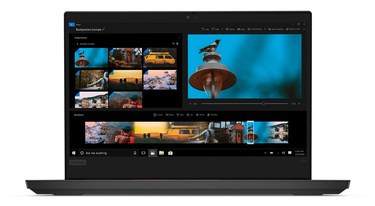Select the waterfront houses clip in storyboard
The image size is (375, 206).
(277, 133)
